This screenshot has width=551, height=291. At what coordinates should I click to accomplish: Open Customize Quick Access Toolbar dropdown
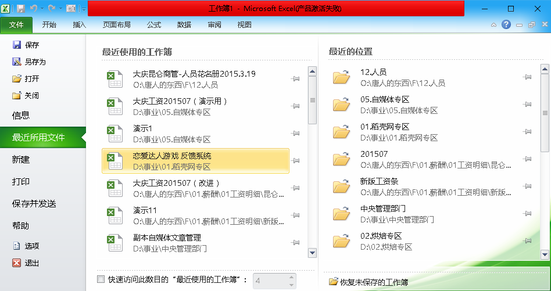click(83, 9)
